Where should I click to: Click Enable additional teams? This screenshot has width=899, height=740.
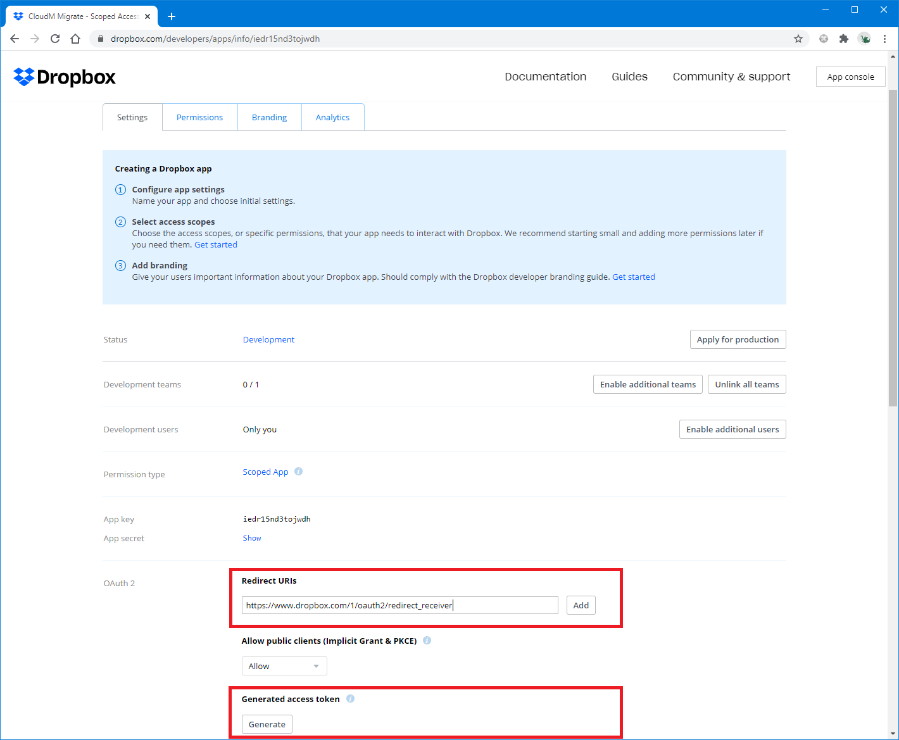pos(648,384)
